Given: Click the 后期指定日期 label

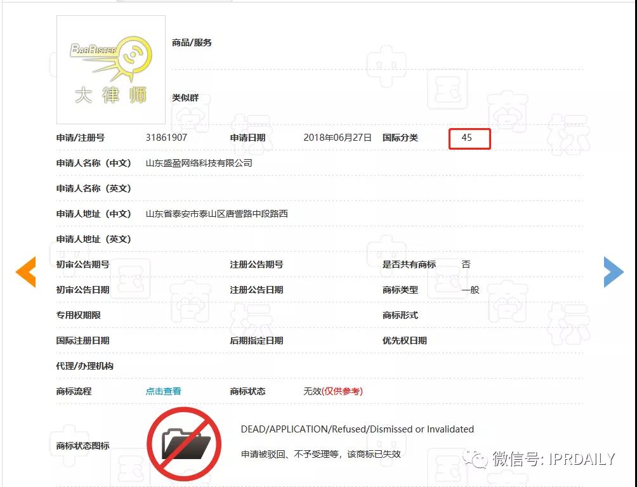Looking at the screenshot, I should point(257,341).
